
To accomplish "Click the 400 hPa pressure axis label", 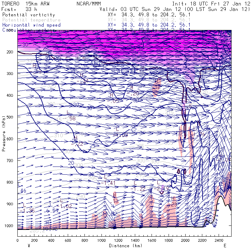I will (x=10, y=95).
